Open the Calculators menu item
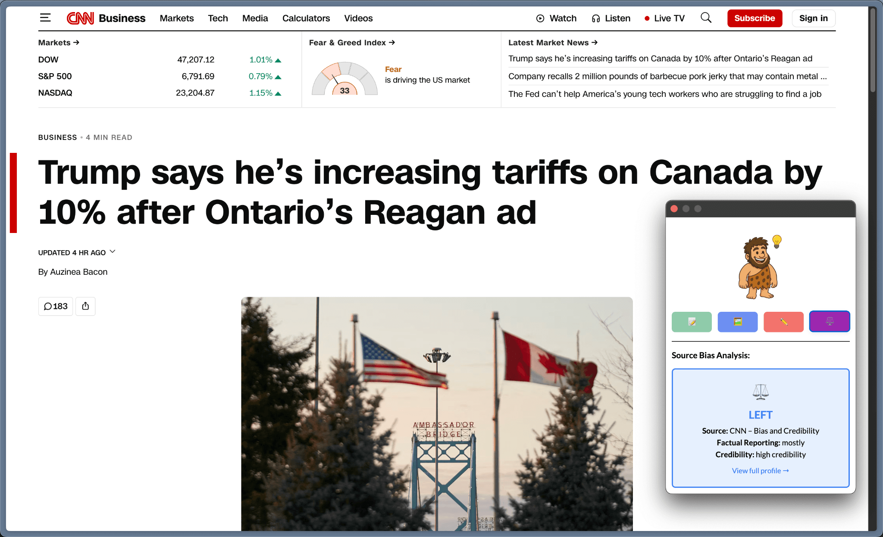Image resolution: width=883 pixels, height=537 pixels. tap(306, 18)
